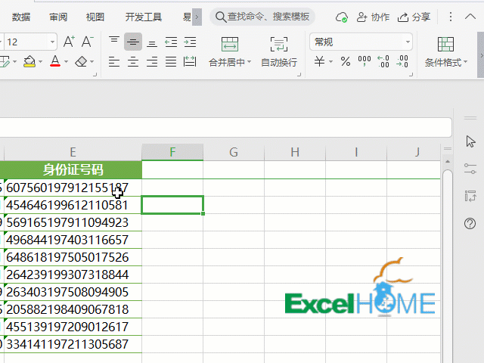
Task: Click the 身份证号码 header cell
Action: point(73,169)
